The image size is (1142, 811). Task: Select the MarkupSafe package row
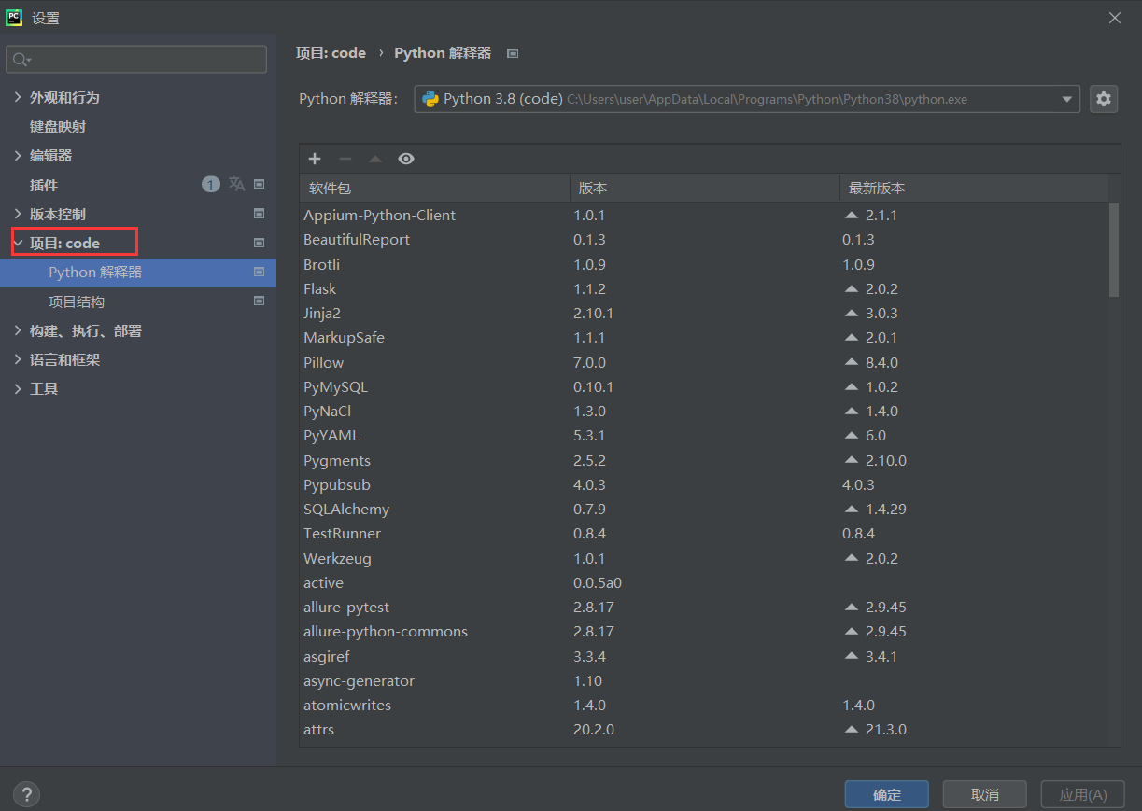704,337
